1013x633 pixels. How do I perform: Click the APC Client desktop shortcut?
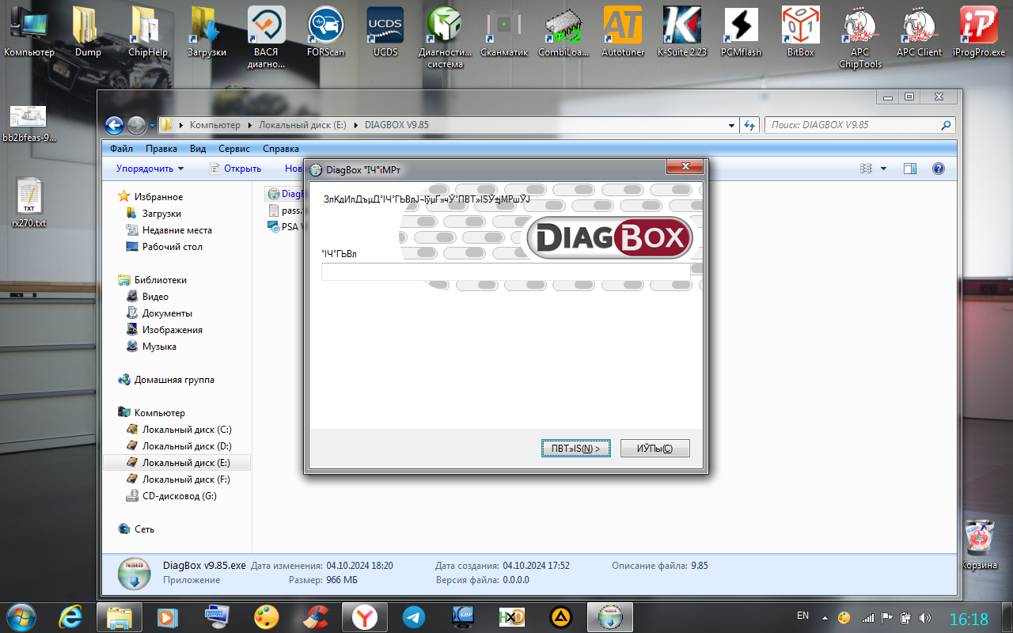[920, 32]
